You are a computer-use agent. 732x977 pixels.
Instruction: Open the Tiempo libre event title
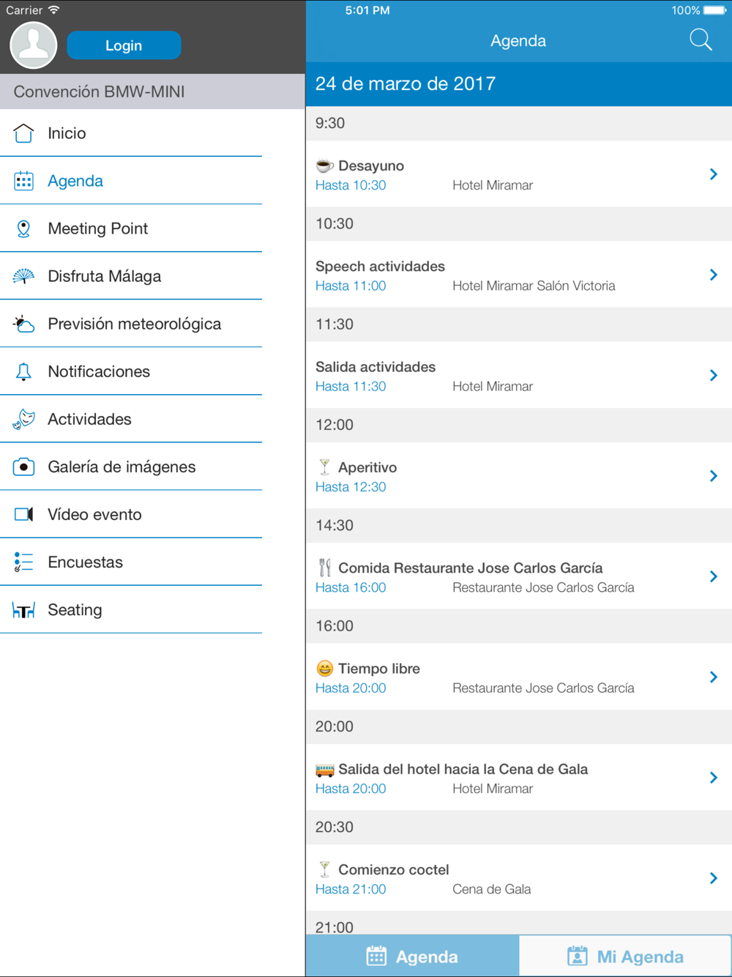(379, 669)
